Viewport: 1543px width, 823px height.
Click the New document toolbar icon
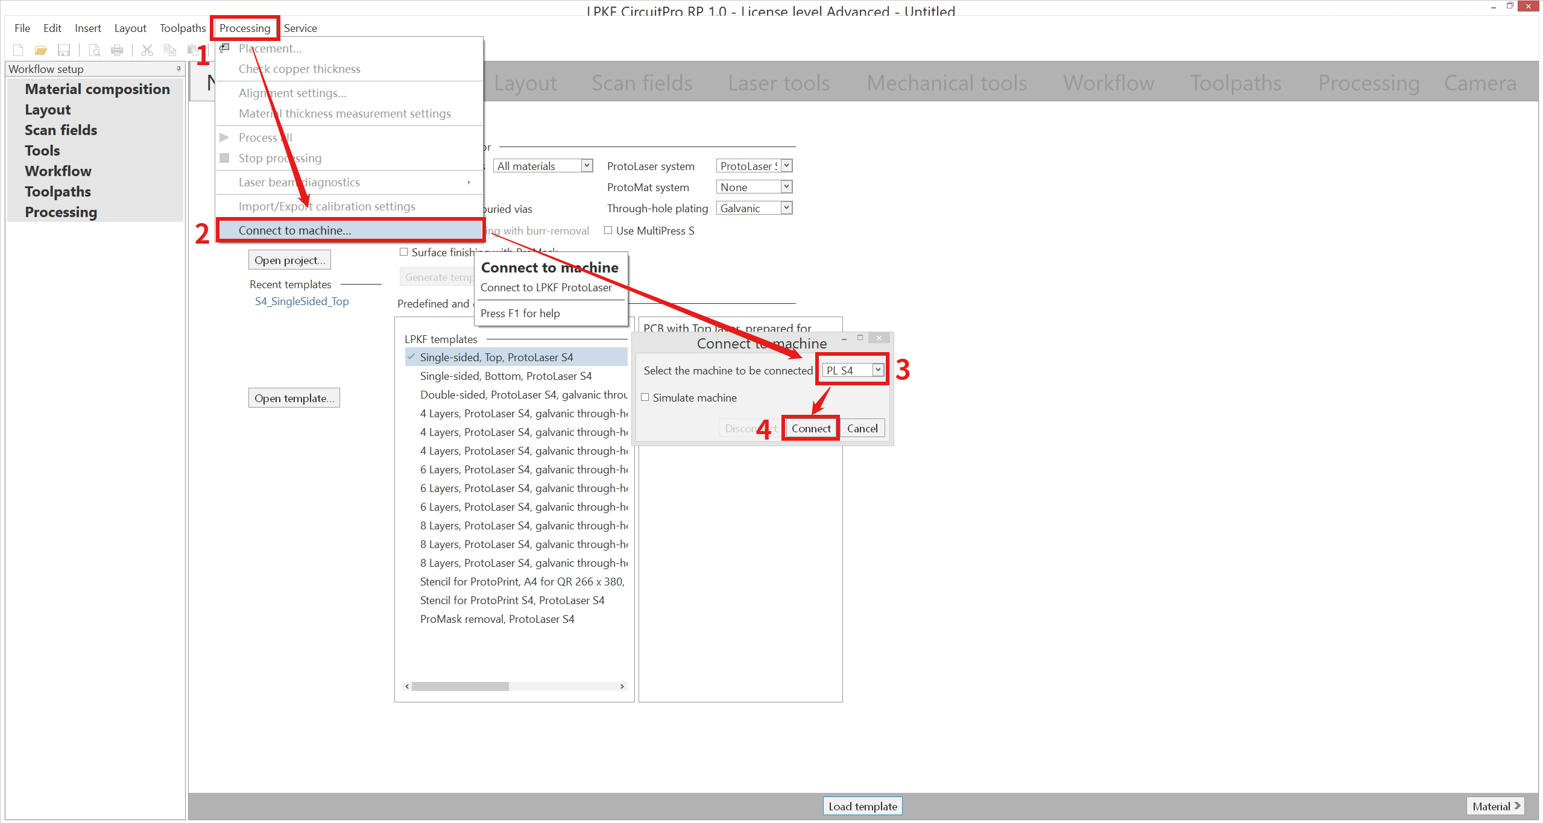click(18, 50)
